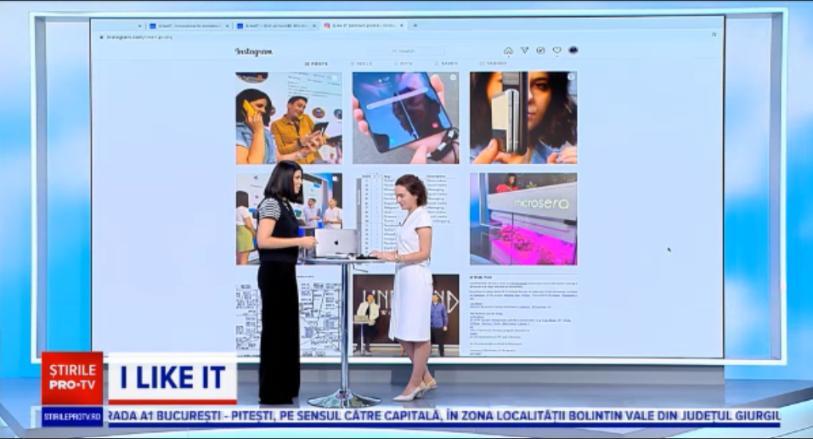The width and height of the screenshot is (813, 439).
Task: Open post of woman holding foldable phone
Action: click(523, 118)
